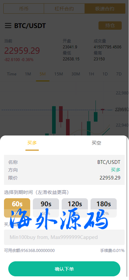Switch chart to 1D interval

point(105,74)
